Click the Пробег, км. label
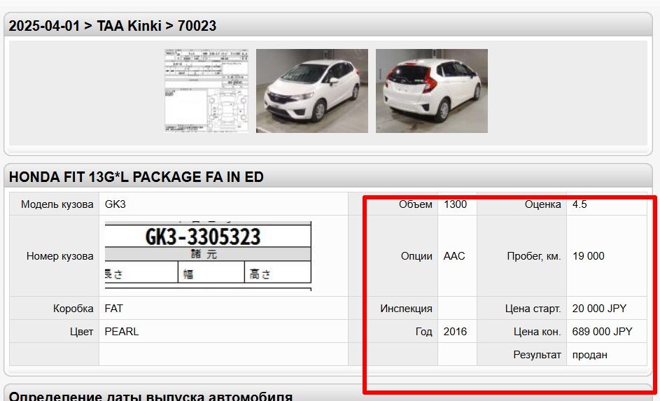This screenshot has height=401, width=660. pyautogui.click(x=534, y=256)
